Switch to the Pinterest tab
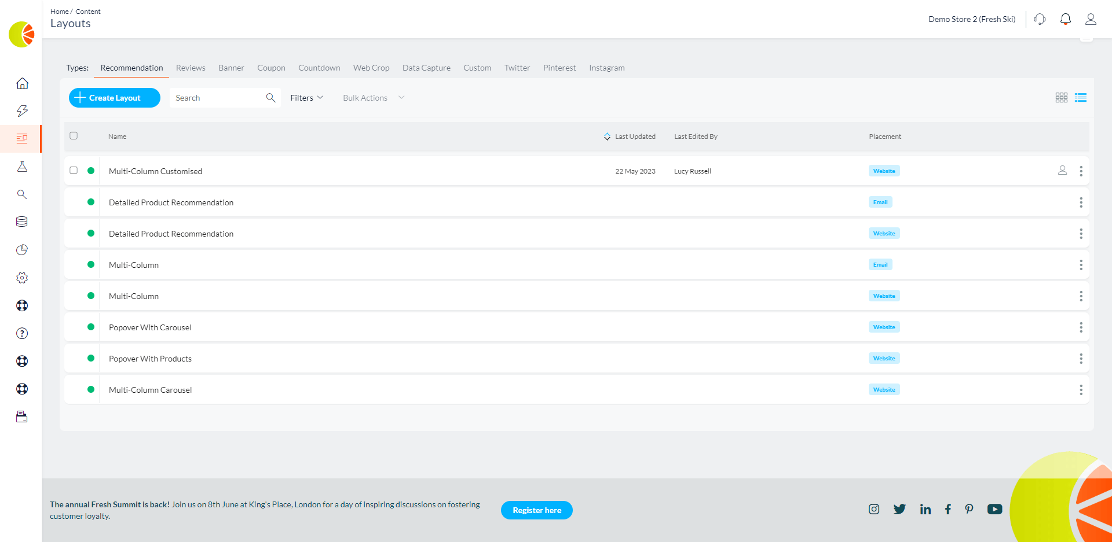 pyautogui.click(x=559, y=68)
